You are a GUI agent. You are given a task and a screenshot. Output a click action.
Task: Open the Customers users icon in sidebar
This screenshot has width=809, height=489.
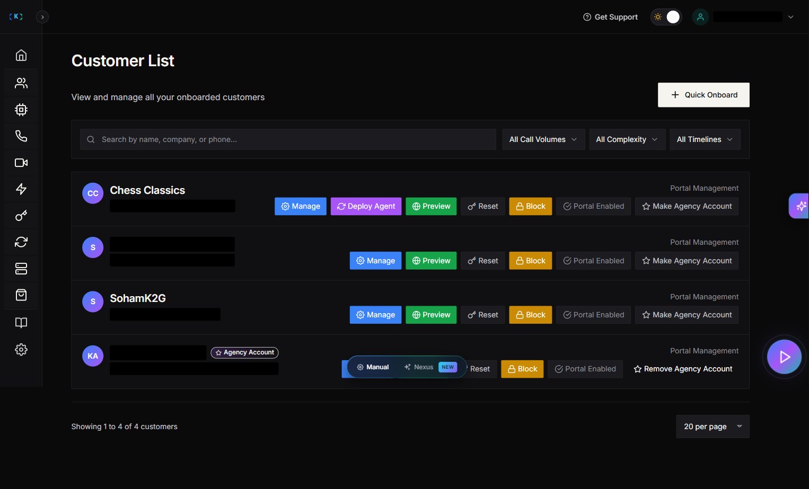pyautogui.click(x=21, y=83)
